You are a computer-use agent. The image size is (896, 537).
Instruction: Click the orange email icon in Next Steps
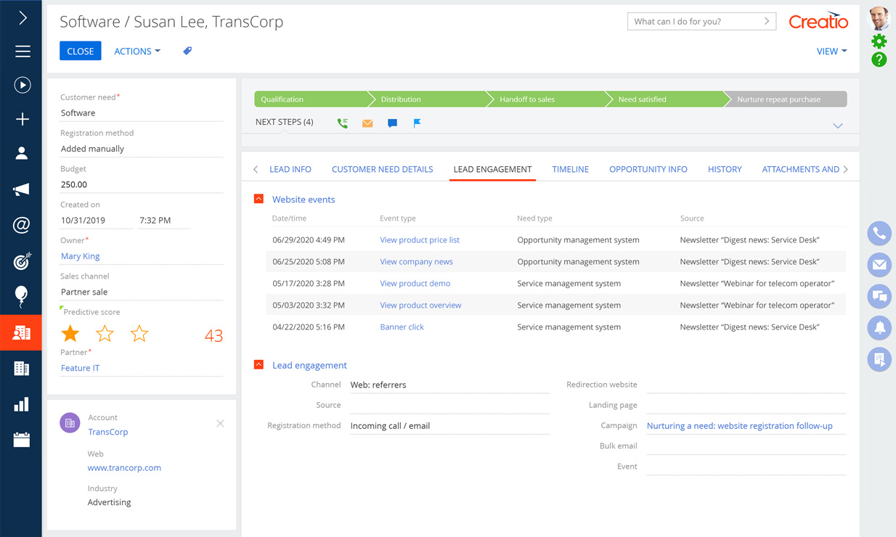click(367, 123)
